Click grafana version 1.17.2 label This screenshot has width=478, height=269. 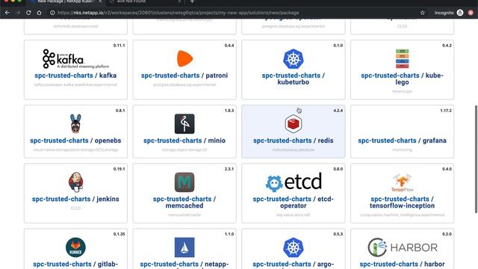pyautogui.click(x=446, y=111)
